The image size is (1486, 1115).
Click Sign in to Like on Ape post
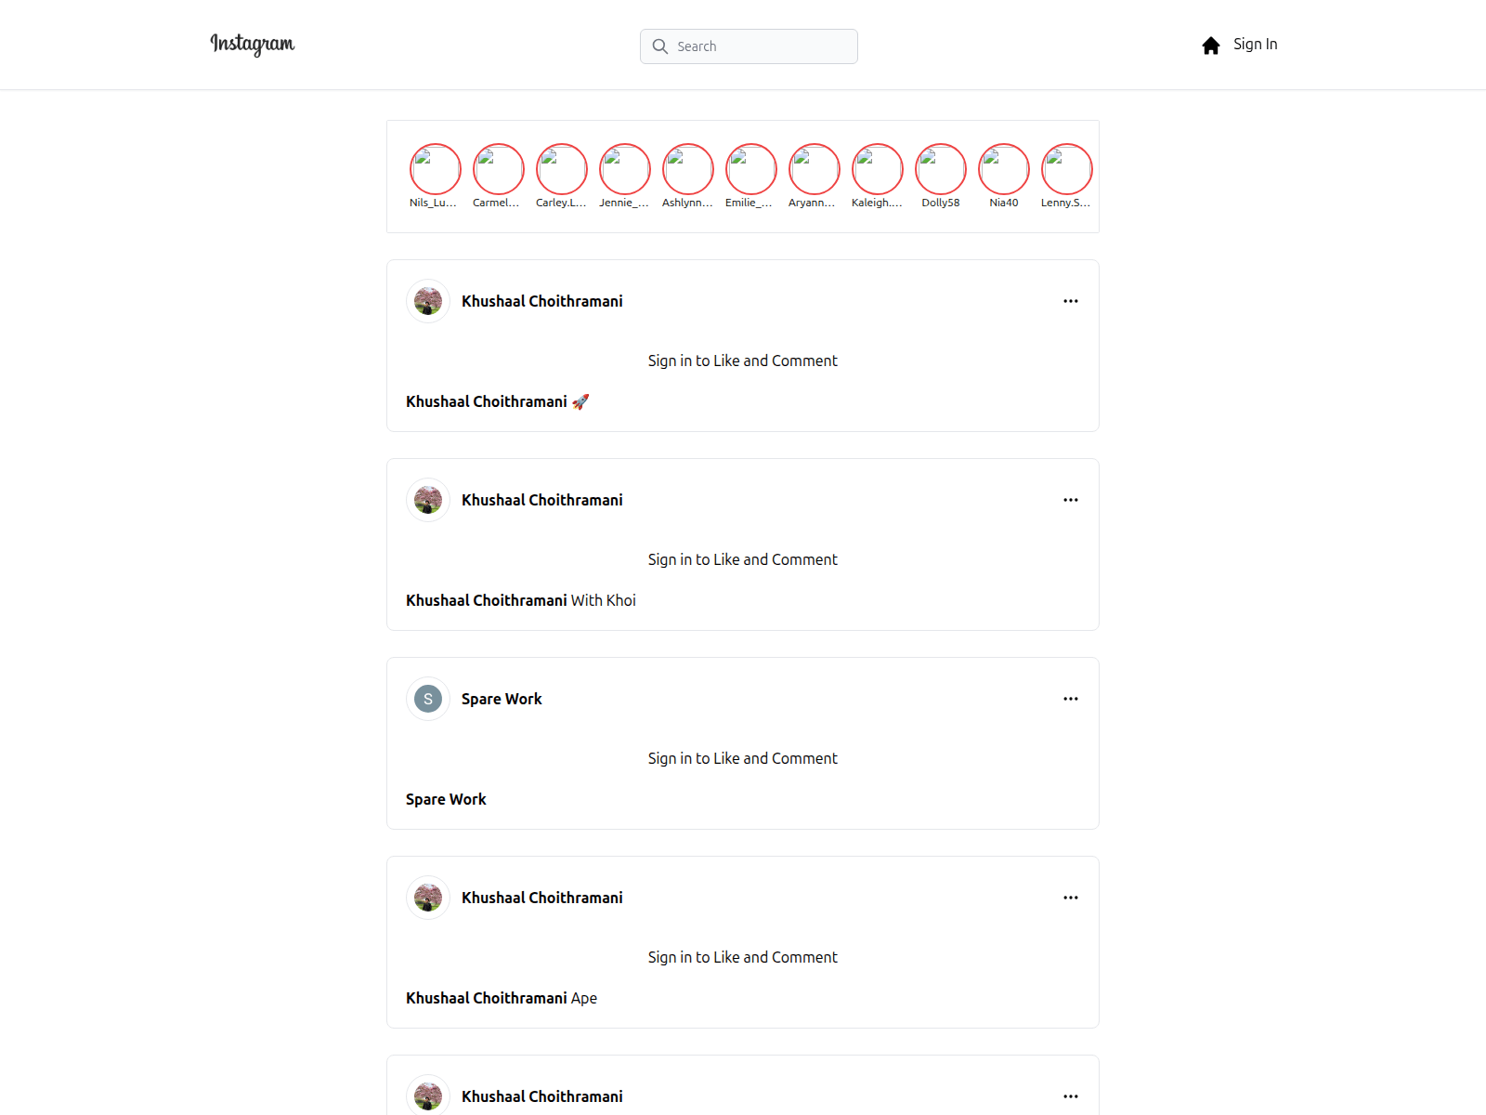click(x=742, y=957)
